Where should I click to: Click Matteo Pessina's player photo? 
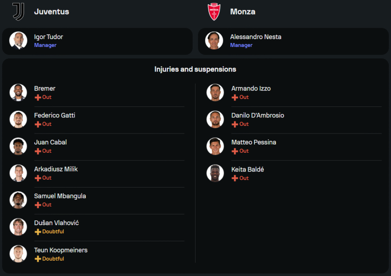coord(215,146)
